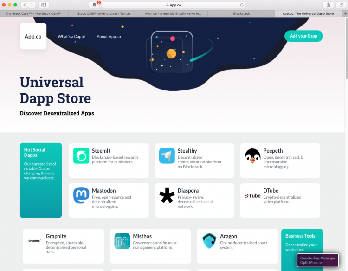Click the app.co address bar
348x271 pixels.
pyautogui.click(x=174, y=5)
